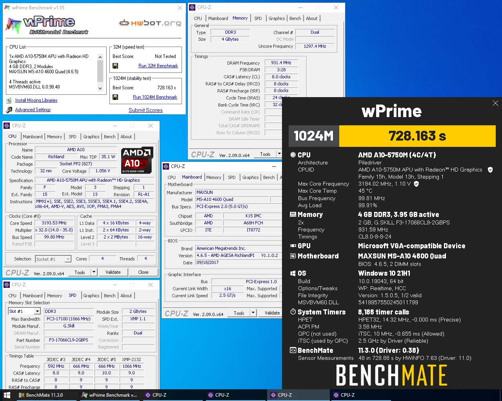The height and width of the screenshot is (401, 502).
Task: Click the CPU List scrollbar down arrow in wPrime
Action: tap(100, 89)
